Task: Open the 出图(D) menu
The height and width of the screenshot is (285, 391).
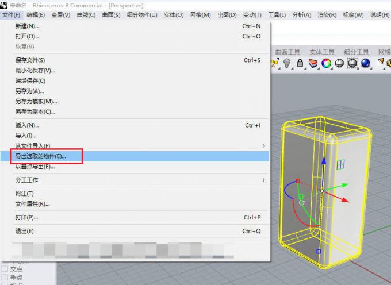Action: point(227,15)
